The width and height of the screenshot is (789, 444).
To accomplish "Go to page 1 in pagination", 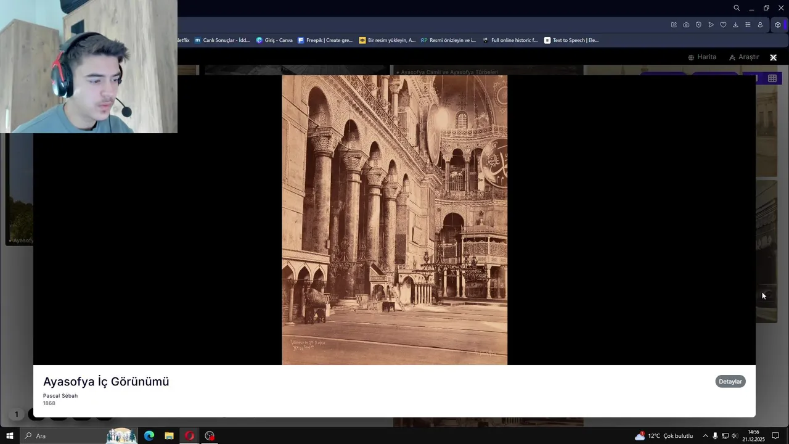I will click(17, 414).
